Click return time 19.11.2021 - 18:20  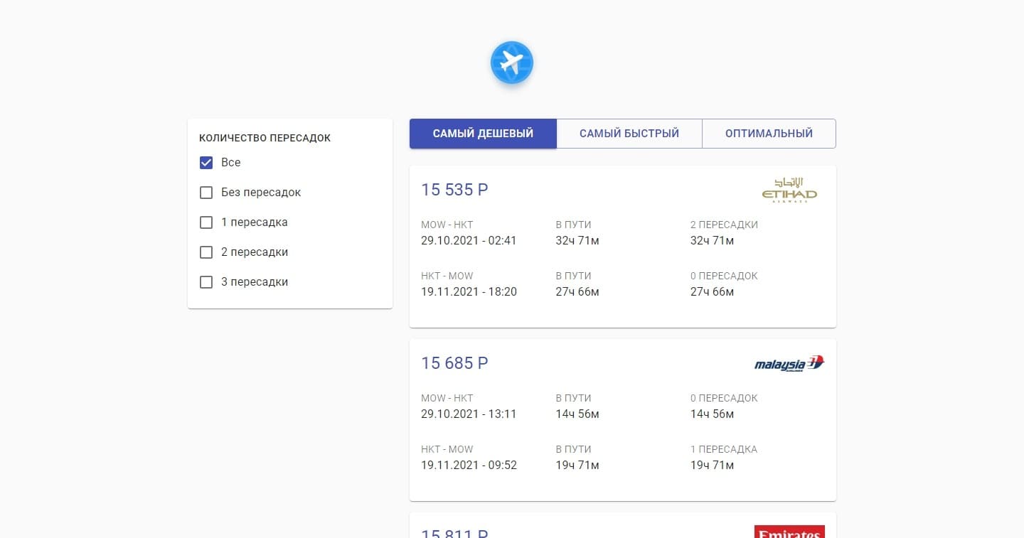click(x=469, y=292)
